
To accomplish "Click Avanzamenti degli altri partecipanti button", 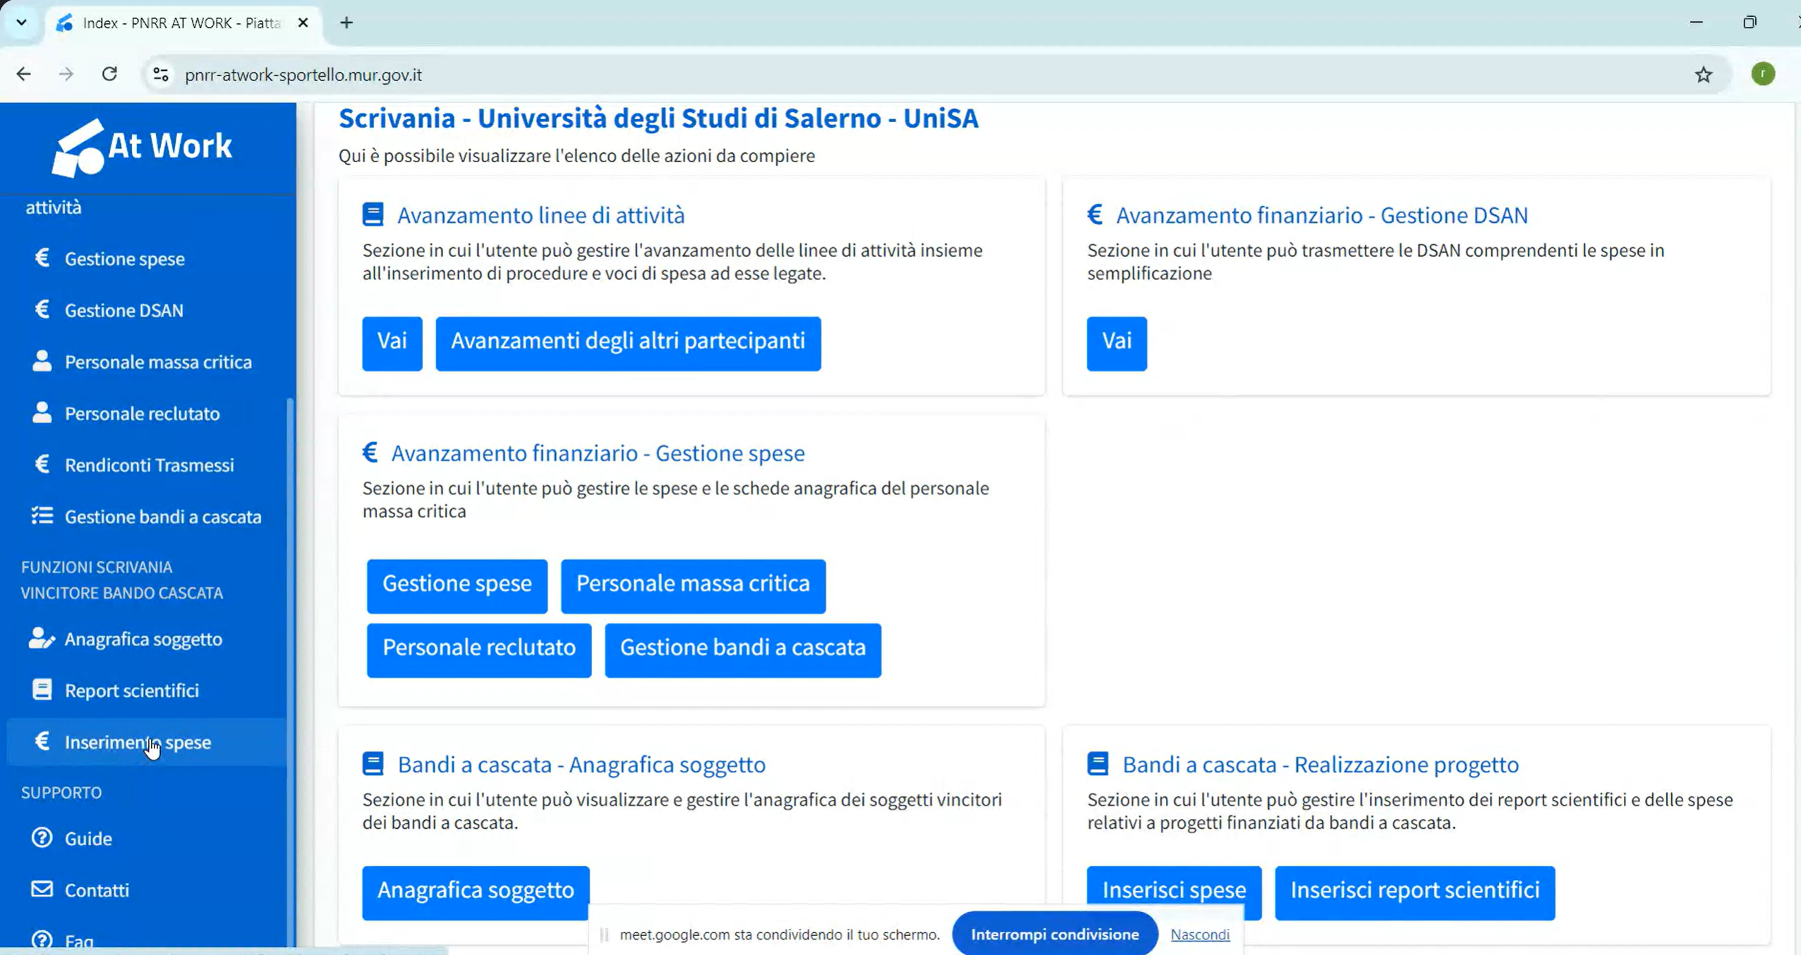I will click(628, 343).
